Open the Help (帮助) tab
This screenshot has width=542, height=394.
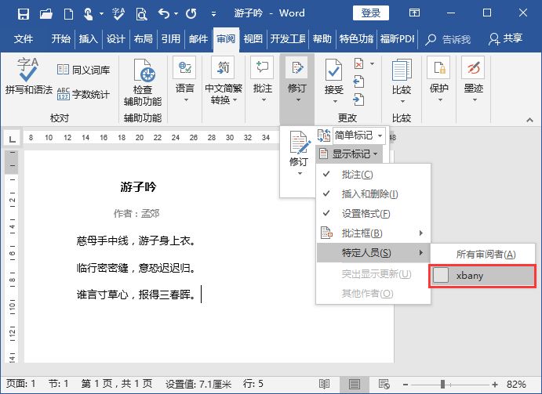(322, 38)
